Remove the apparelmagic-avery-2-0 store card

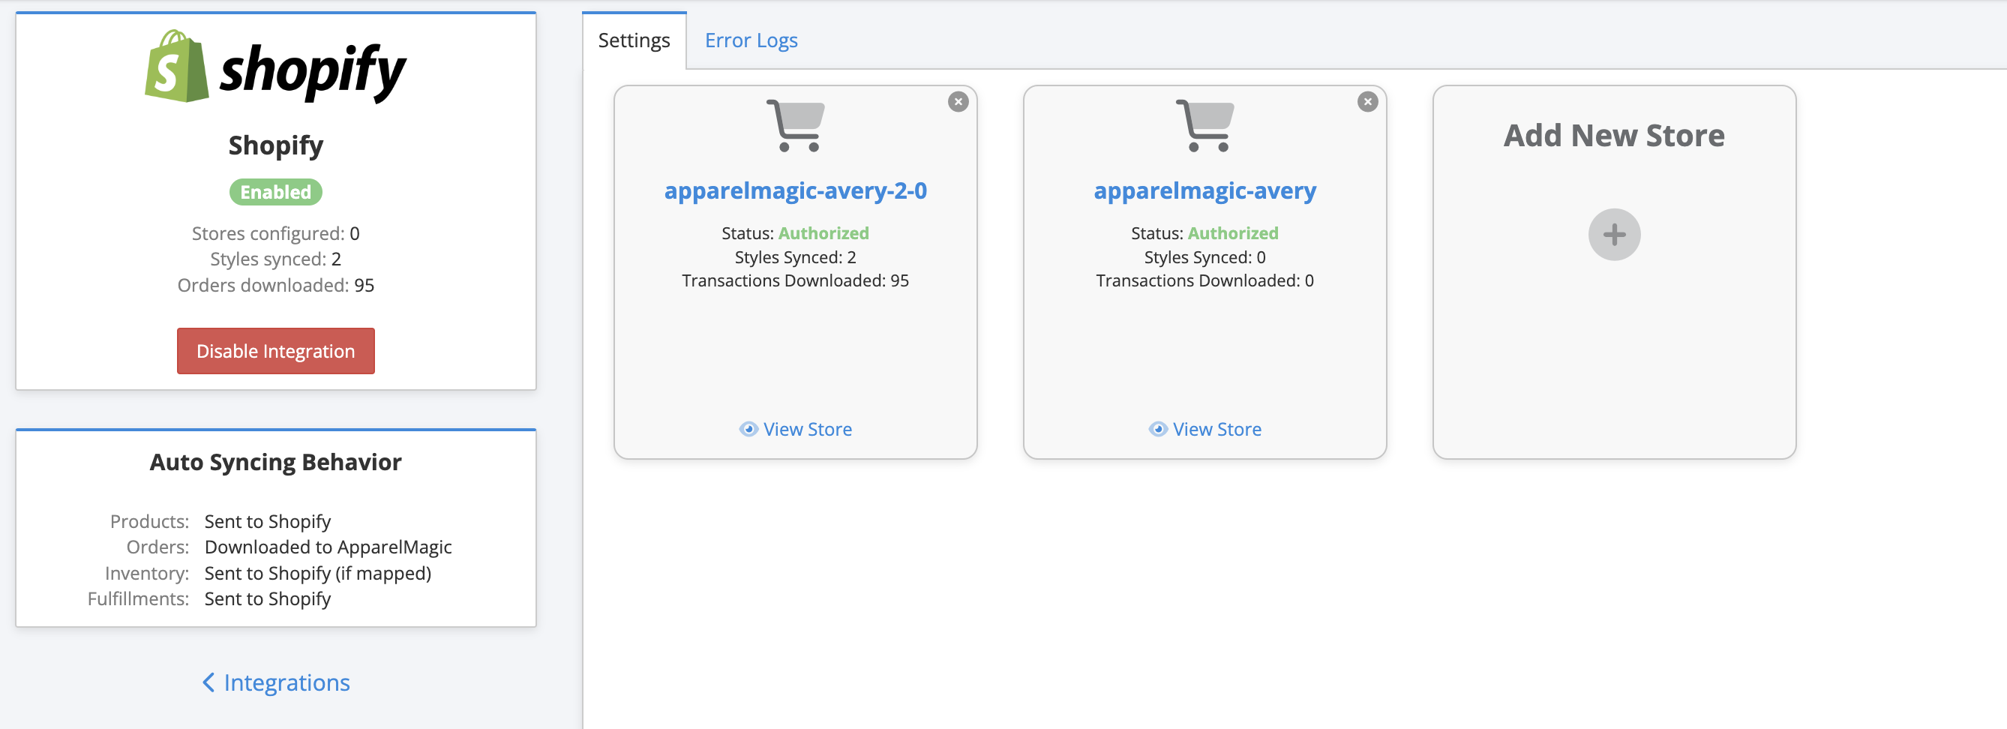(958, 102)
